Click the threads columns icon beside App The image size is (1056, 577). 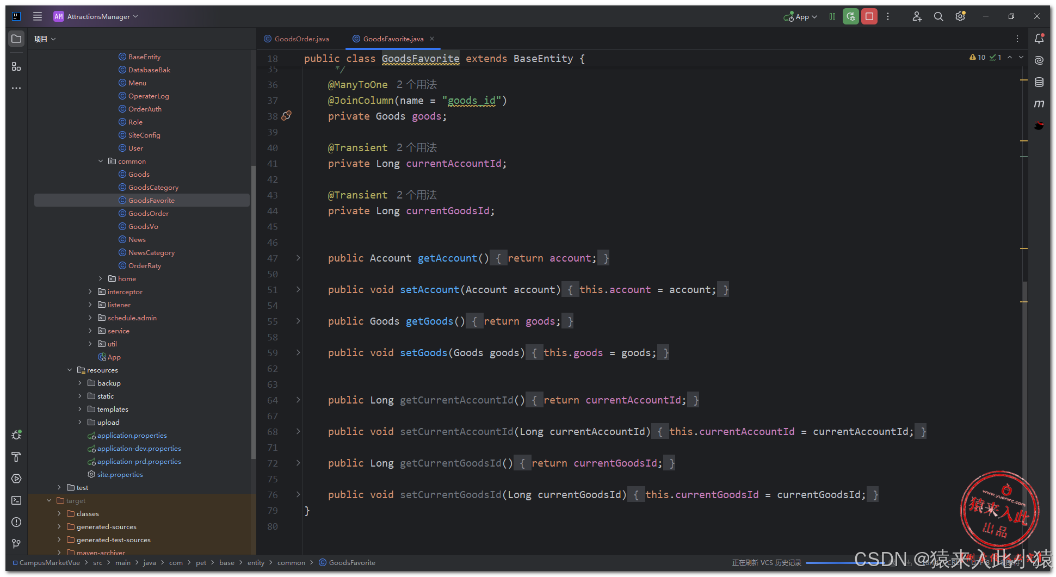click(x=832, y=16)
